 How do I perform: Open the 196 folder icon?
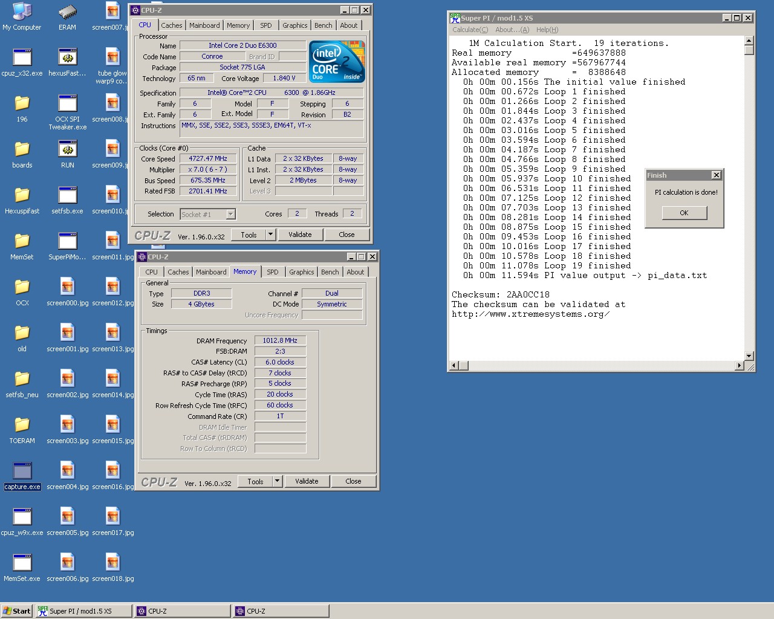(x=22, y=108)
